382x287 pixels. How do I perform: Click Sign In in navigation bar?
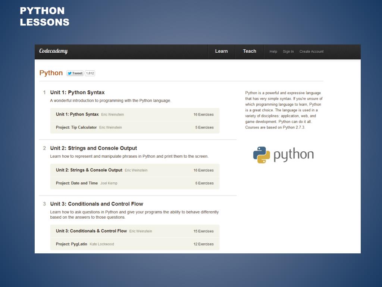pos(288,52)
